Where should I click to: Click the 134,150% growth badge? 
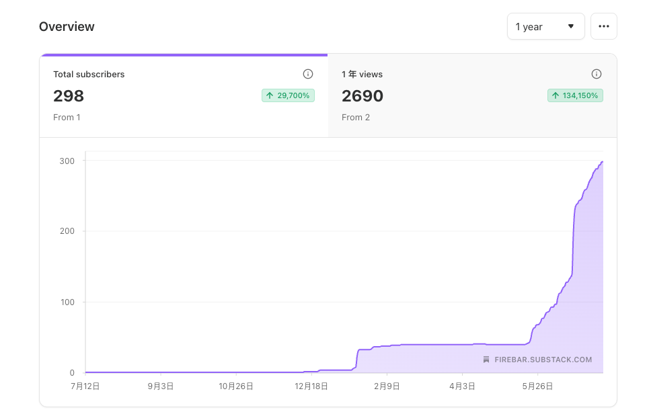pos(575,95)
